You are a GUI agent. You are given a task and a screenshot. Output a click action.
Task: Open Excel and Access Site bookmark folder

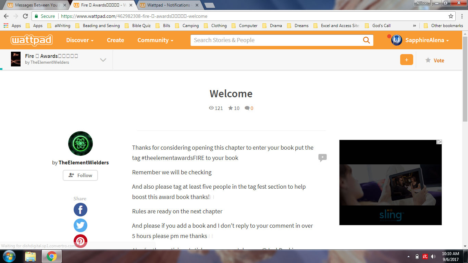[336, 26]
